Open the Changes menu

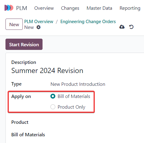tap(70, 8)
